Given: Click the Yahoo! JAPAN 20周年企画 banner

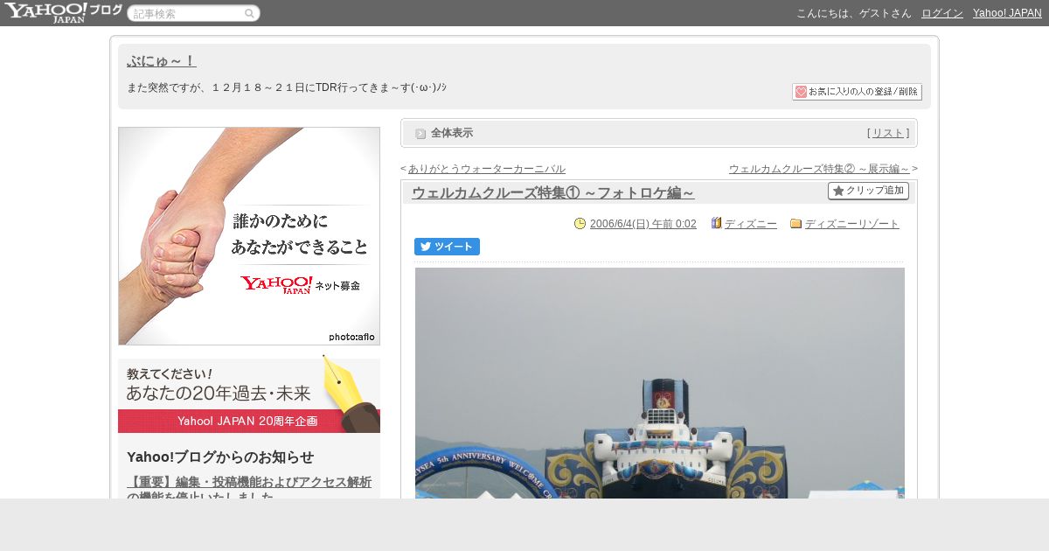Looking at the screenshot, I should click(249, 395).
